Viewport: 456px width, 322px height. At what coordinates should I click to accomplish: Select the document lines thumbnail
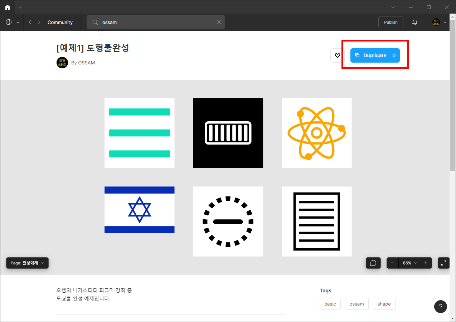coord(317,221)
